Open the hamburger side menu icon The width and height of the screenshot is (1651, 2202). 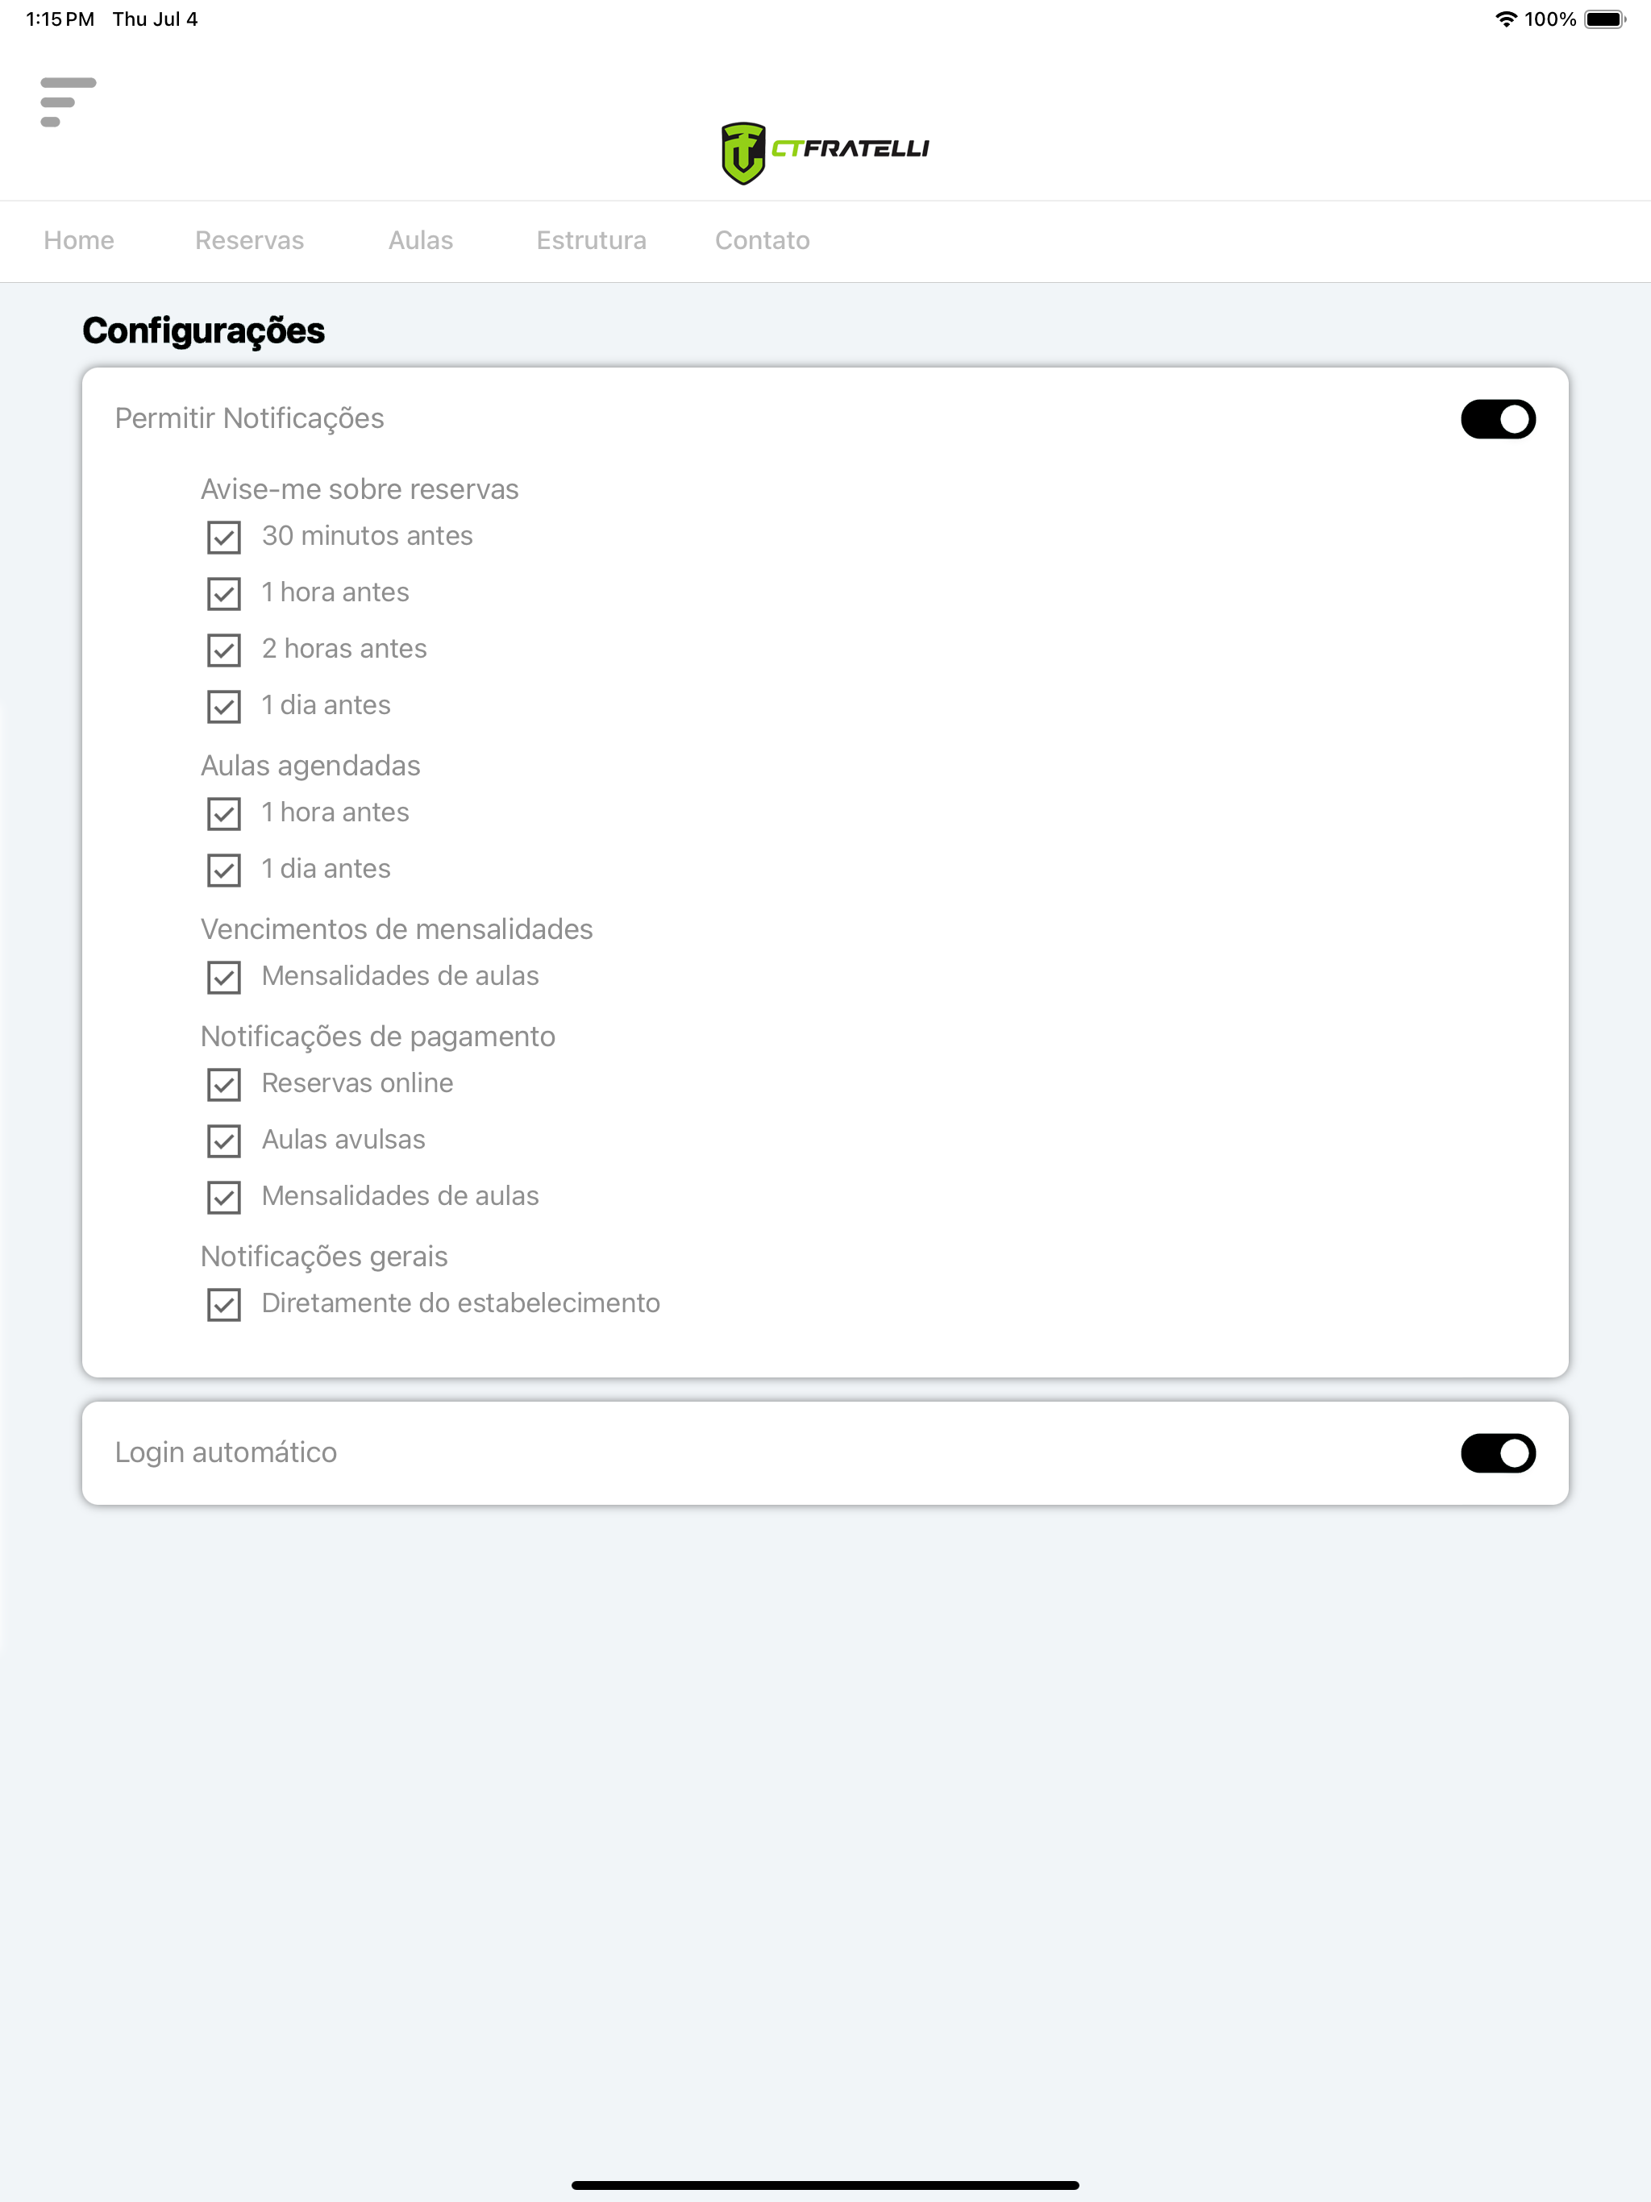[x=68, y=102]
